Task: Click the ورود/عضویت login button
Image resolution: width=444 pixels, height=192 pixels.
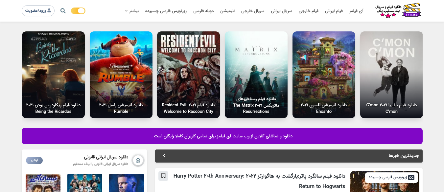Action: (x=38, y=11)
